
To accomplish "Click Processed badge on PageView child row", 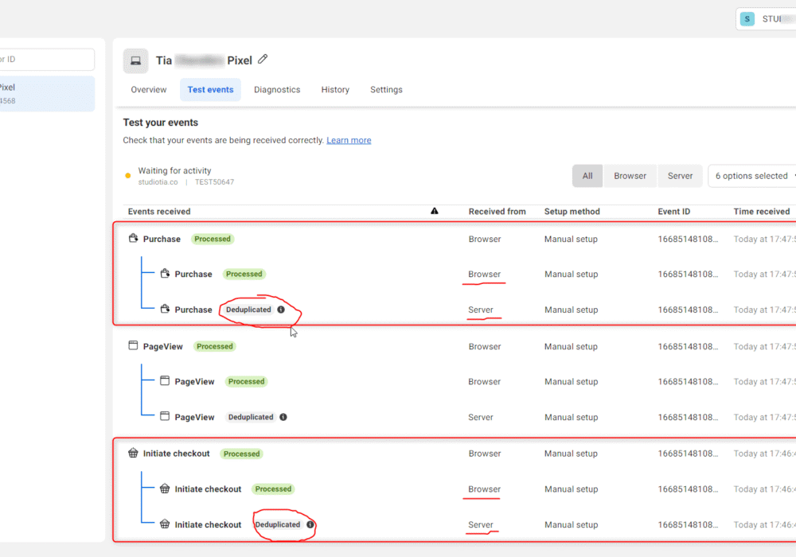I will pos(246,381).
